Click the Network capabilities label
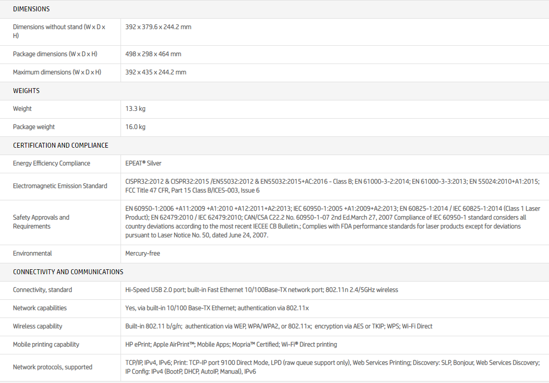The width and height of the screenshot is (549, 383). pos(40,308)
